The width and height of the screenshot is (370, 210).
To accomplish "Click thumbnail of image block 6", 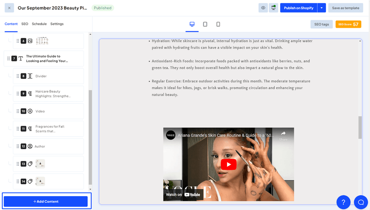I will coord(42,41).
